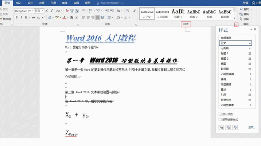Click 登录 sign-in button

coord(246,3)
